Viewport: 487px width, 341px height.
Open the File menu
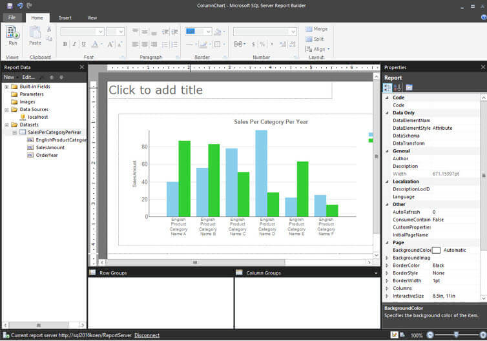pyautogui.click(x=12, y=17)
